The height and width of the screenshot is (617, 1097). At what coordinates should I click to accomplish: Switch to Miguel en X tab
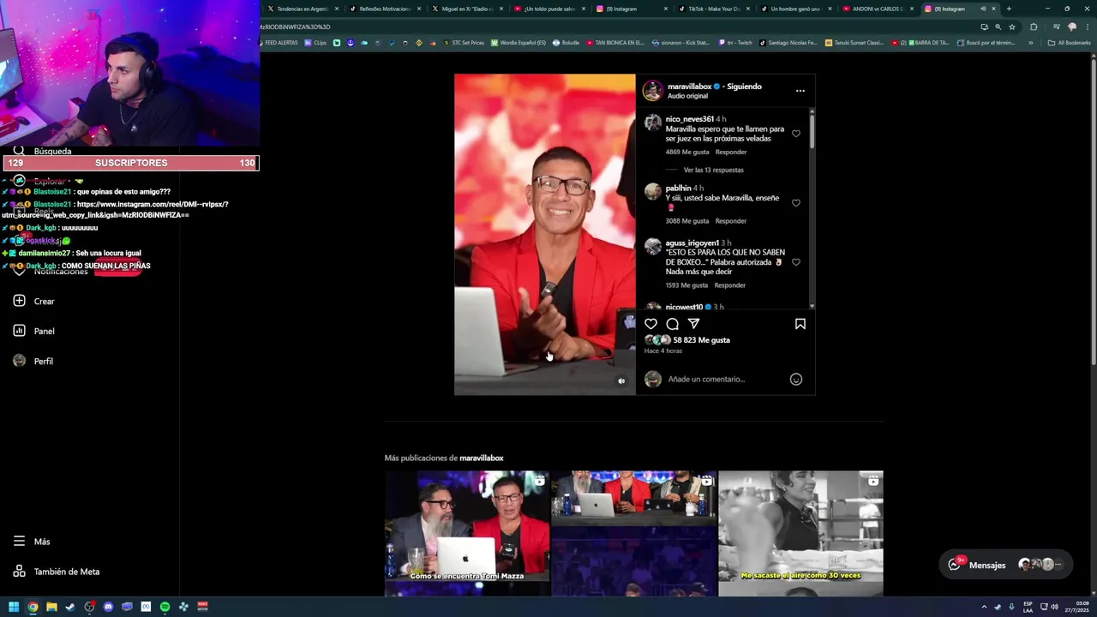pos(466,9)
